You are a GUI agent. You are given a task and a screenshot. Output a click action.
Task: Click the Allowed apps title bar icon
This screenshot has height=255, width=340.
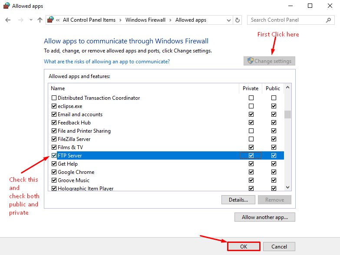tap(7, 6)
